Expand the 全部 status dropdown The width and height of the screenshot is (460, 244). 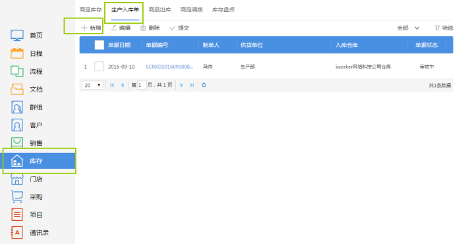pyautogui.click(x=408, y=28)
